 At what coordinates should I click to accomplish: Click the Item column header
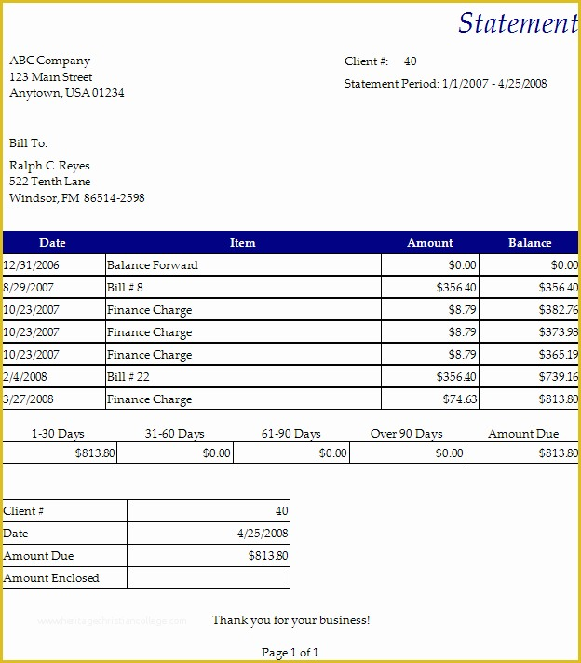coord(242,243)
